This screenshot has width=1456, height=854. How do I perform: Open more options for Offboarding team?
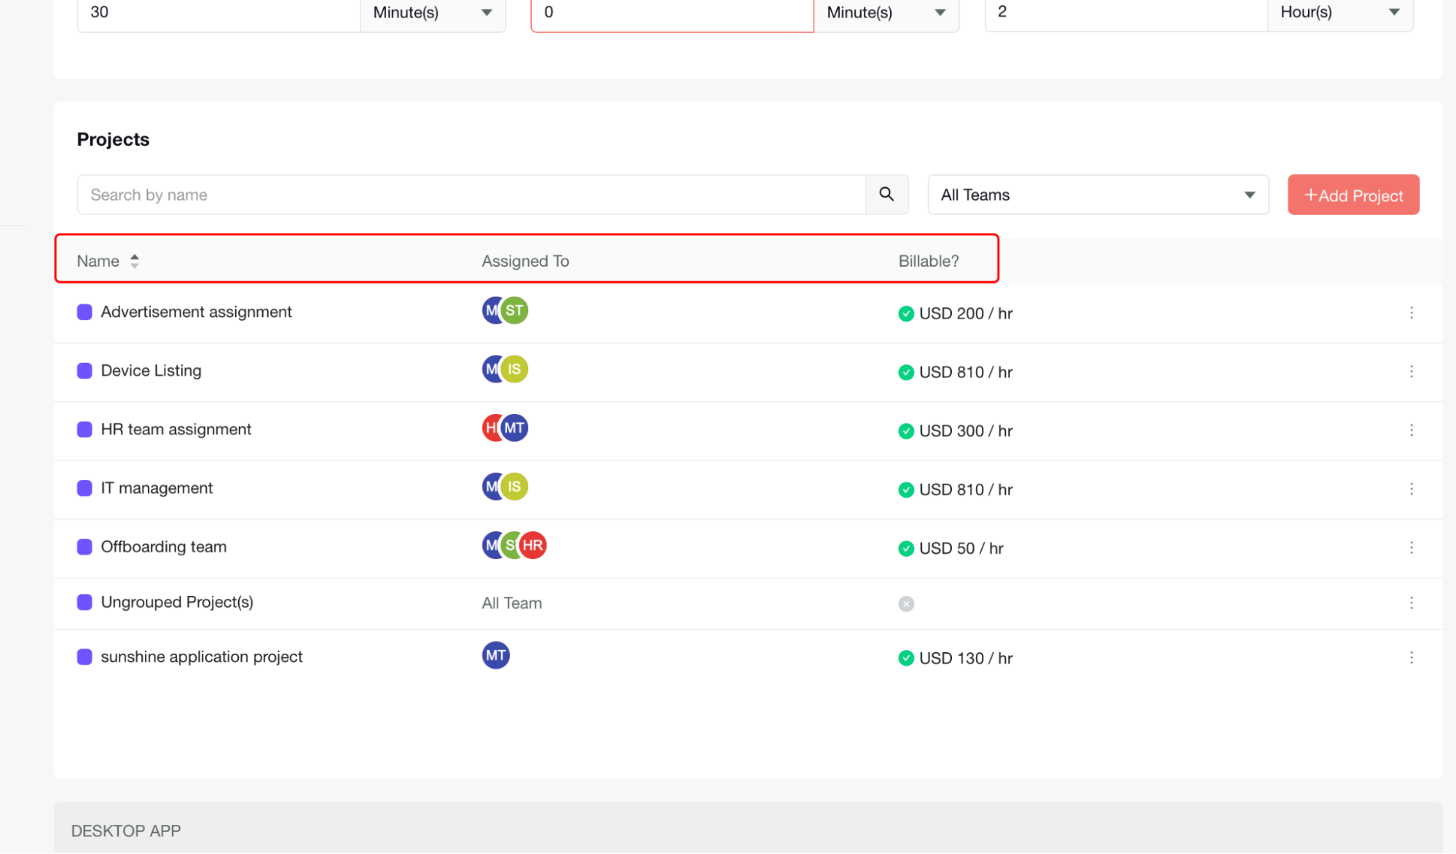pyautogui.click(x=1411, y=547)
